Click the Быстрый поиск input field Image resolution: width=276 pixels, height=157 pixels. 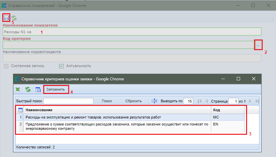point(69,101)
